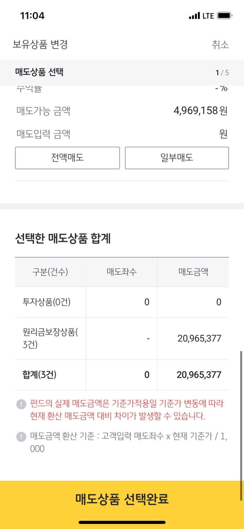Tap the 매도금액 column header
244x529 pixels.
pyautogui.click(x=193, y=272)
